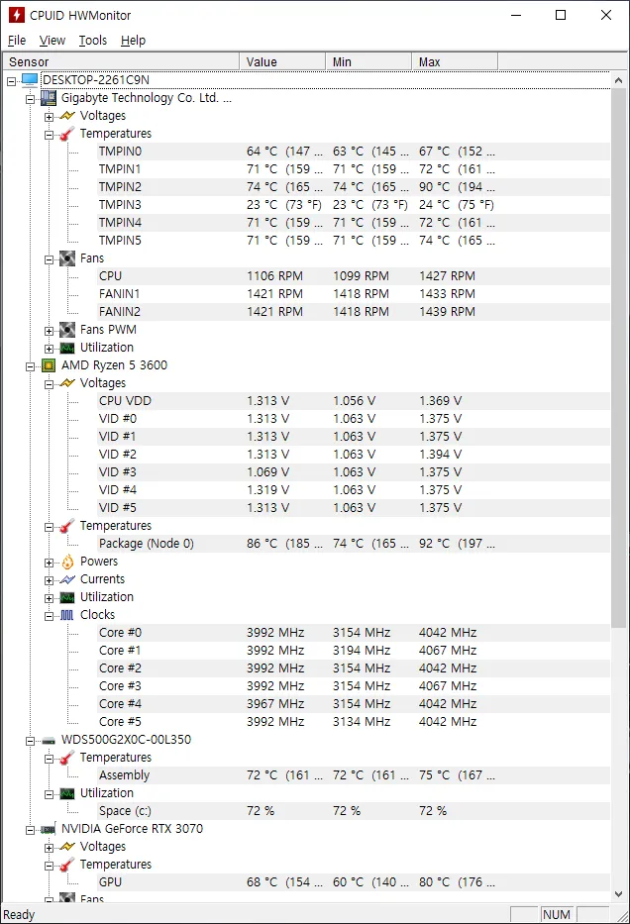Collapse the Gigabyte Technology node
The image size is (630, 924).
31,99
